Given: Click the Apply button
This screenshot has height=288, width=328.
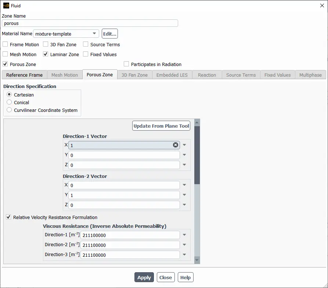Looking at the screenshot, I should tap(144, 277).
